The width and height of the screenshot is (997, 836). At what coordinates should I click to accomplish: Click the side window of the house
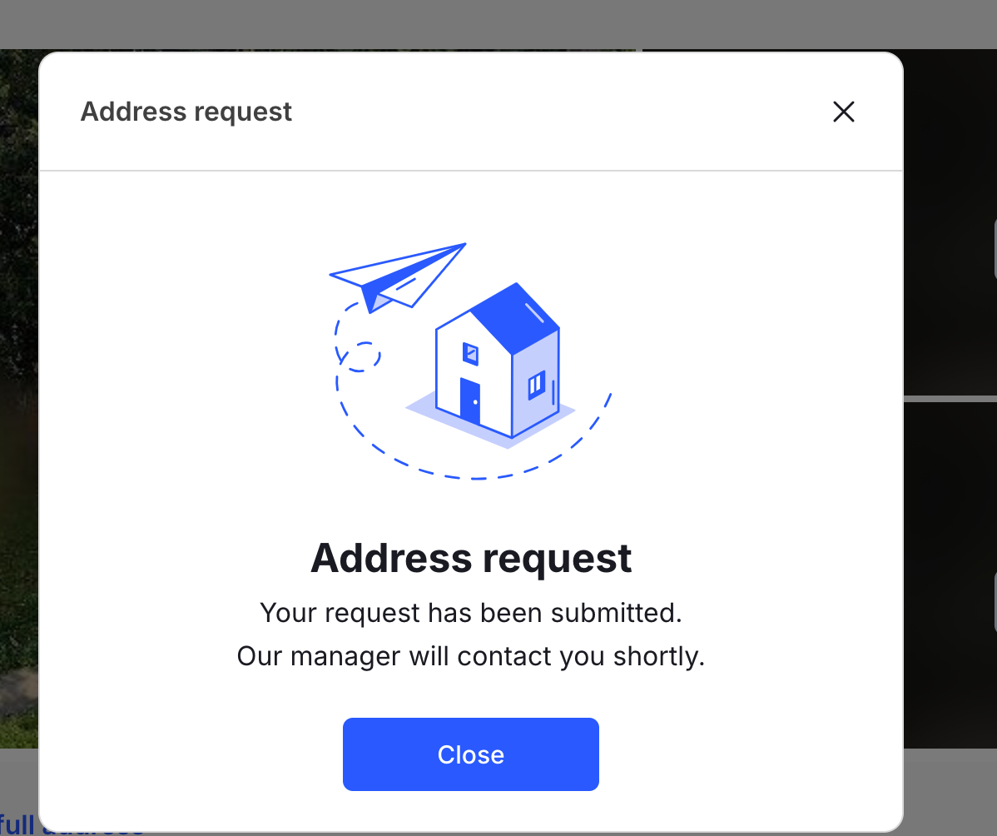[x=537, y=385]
